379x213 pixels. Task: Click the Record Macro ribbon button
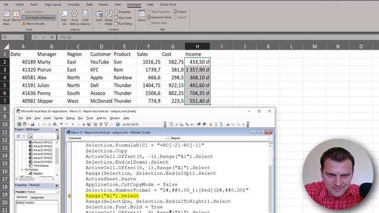(x=33, y=12)
